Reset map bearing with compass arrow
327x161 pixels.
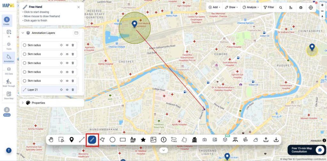coord(323,17)
